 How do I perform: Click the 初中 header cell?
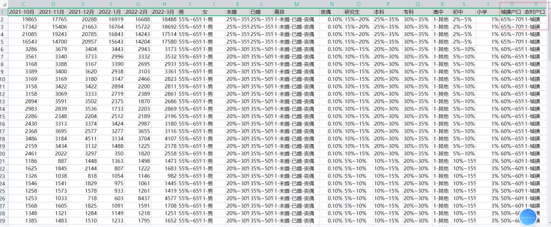(x=464, y=12)
